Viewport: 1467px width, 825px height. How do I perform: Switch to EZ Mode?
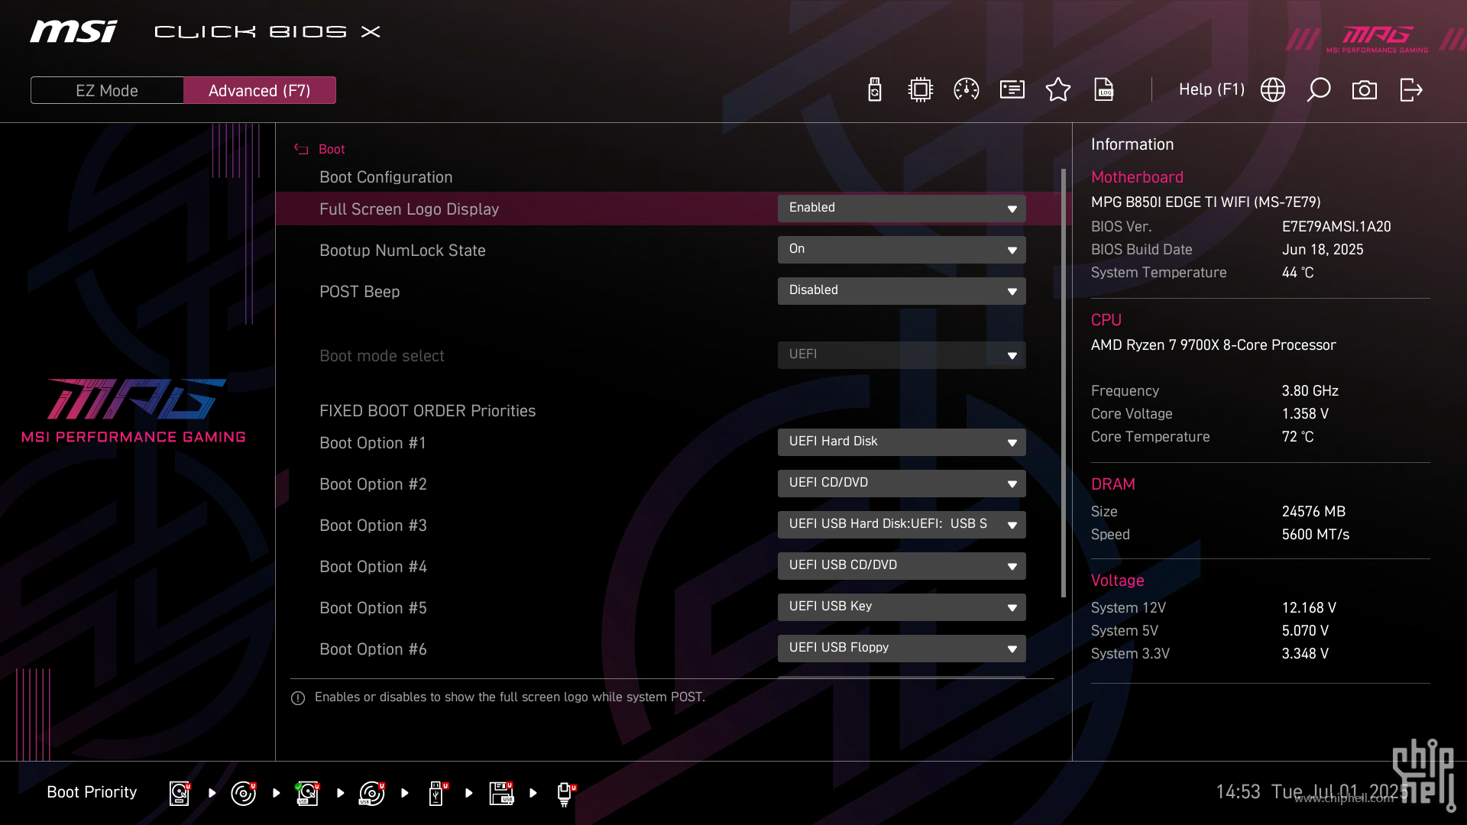point(107,90)
